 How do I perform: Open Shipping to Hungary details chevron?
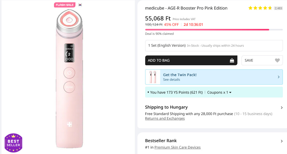282,108
